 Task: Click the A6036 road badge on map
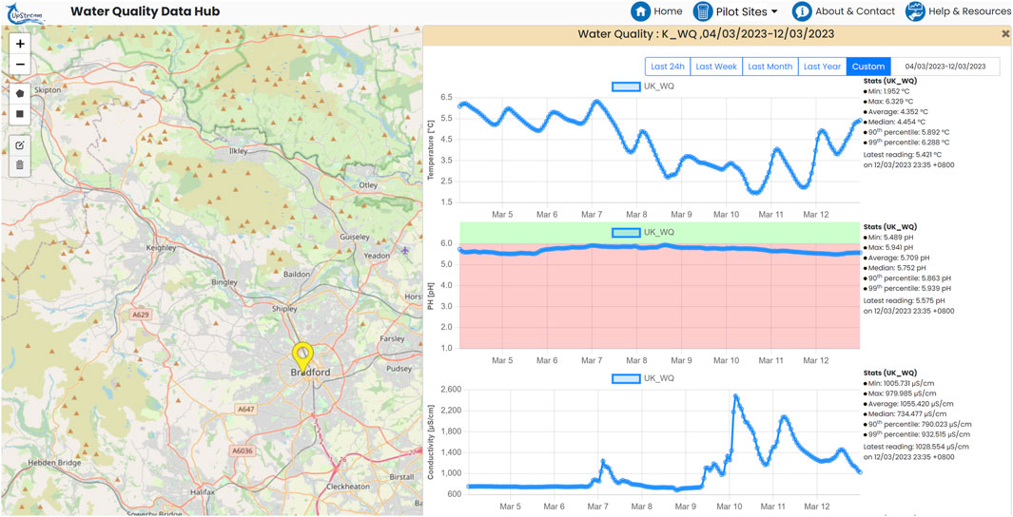244,451
